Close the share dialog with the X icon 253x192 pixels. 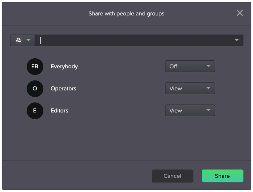pyautogui.click(x=240, y=13)
